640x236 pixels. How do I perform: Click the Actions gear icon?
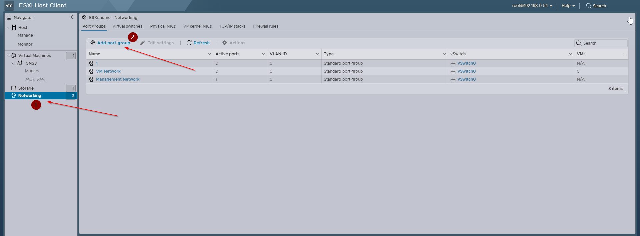[x=225, y=43]
